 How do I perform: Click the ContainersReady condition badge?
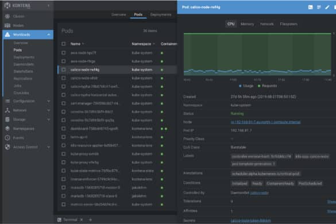click(x=280, y=183)
